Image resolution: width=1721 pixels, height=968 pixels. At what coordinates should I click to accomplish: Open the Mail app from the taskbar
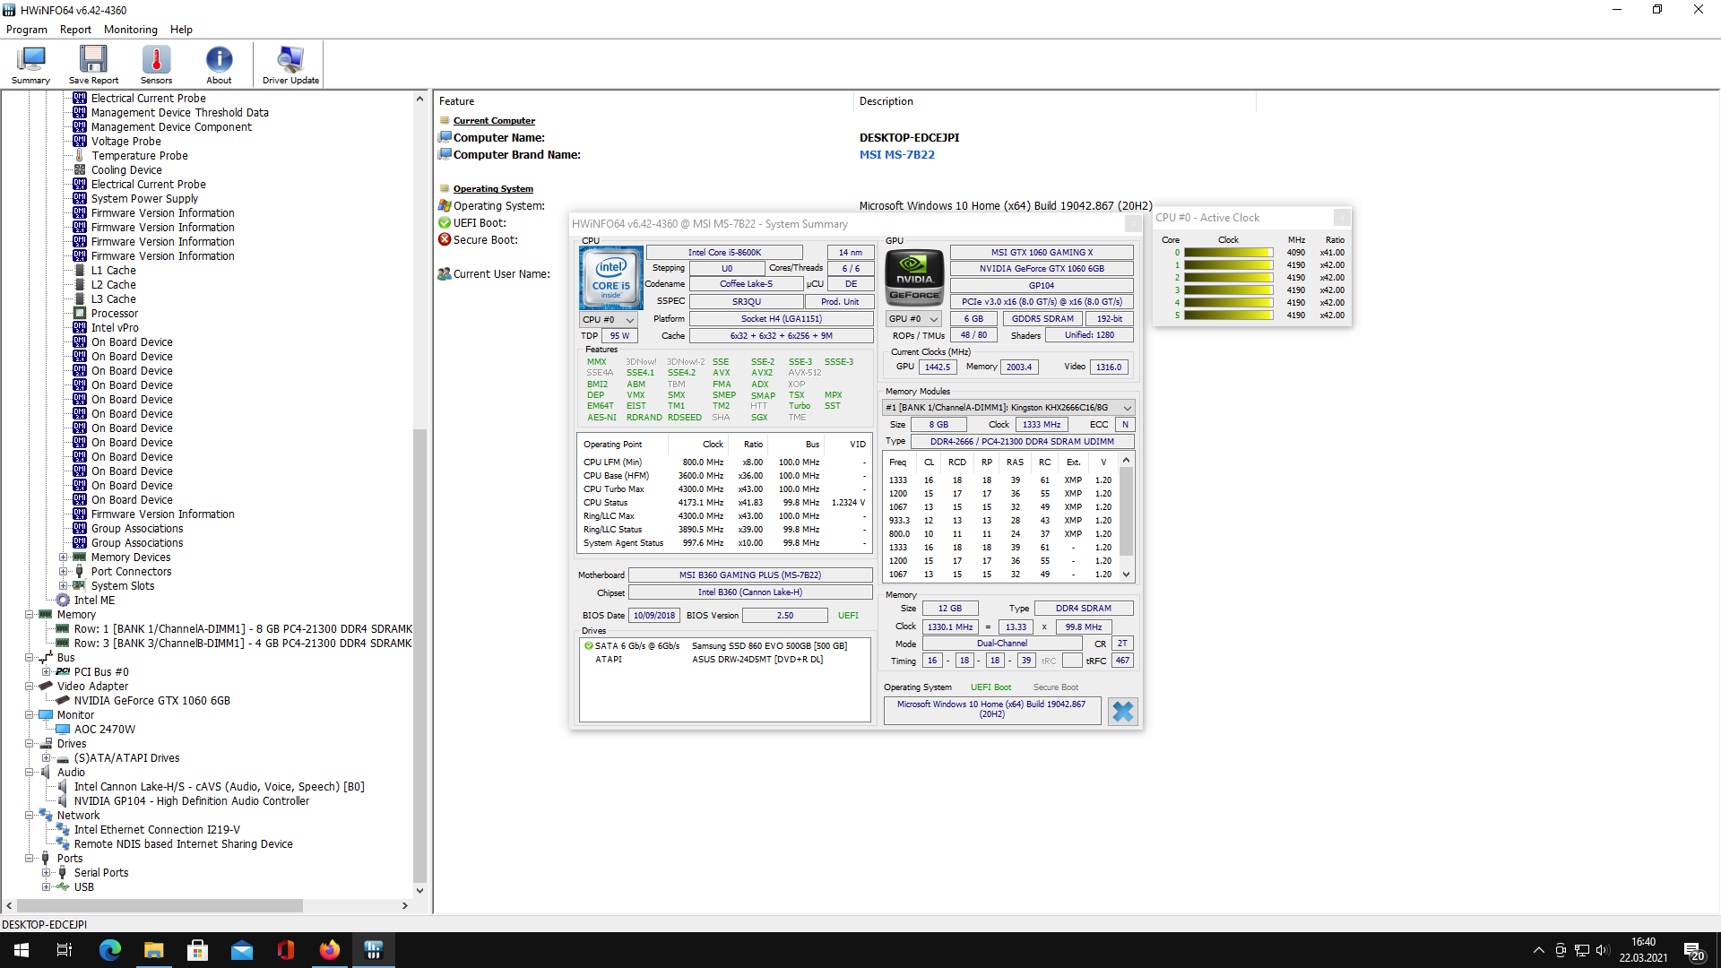242,950
